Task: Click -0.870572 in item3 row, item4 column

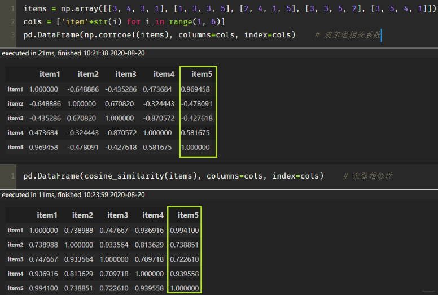Action: [159, 118]
